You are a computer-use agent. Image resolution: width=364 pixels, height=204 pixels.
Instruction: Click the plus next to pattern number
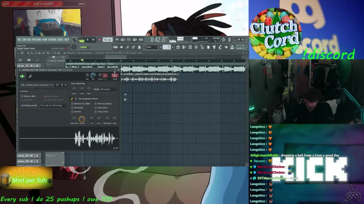(172, 47)
